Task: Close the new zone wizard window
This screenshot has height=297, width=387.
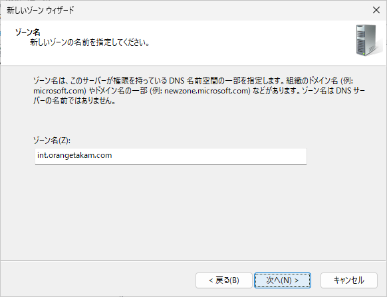Action: tap(376, 10)
